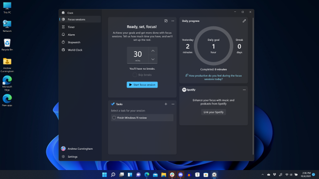Show hidden system tray icons
The height and width of the screenshot is (179, 319).
pos(263,175)
